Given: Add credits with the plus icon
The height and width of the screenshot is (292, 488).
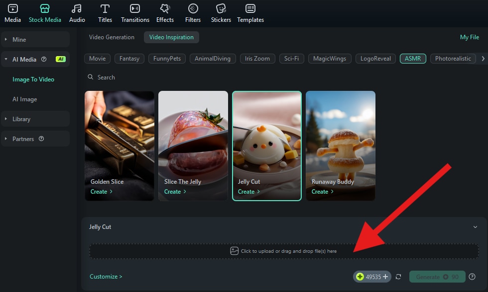Looking at the screenshot, I should coord(385,277).
